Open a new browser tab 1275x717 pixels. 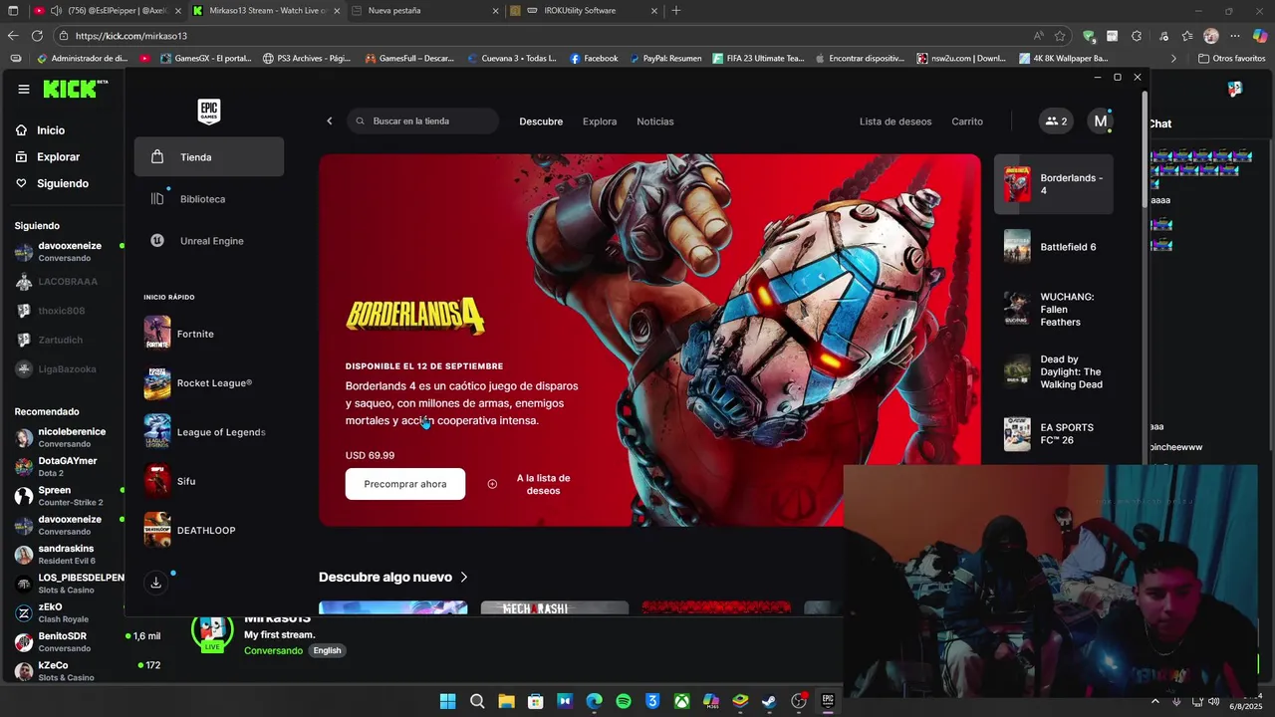click(x=676, y=11)
